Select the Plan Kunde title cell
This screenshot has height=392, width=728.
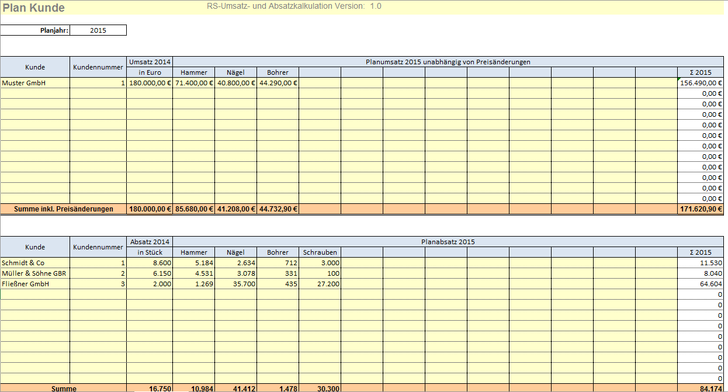click(x=34, y=8)
